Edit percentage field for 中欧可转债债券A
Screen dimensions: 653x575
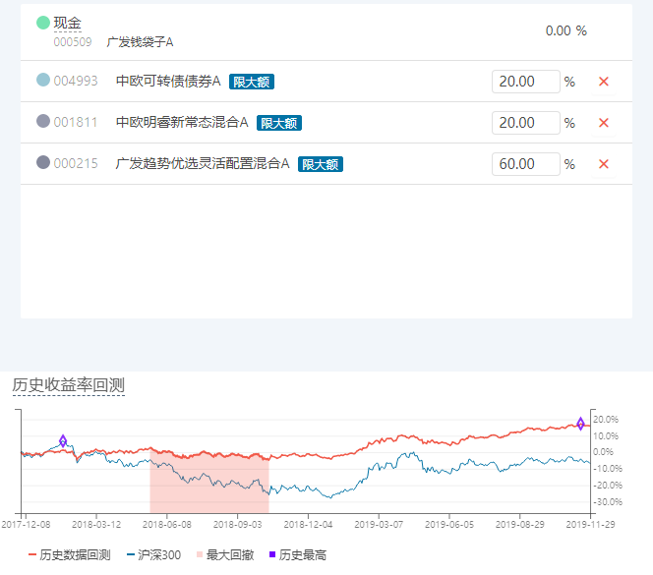(525, 82)
